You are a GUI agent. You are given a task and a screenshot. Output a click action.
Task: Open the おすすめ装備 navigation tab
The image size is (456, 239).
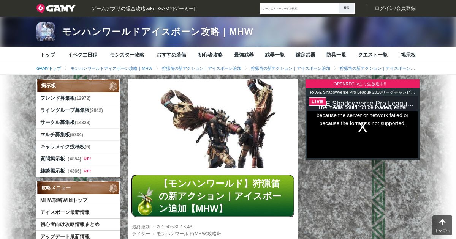pyautogui.click(x=171, y=55)
